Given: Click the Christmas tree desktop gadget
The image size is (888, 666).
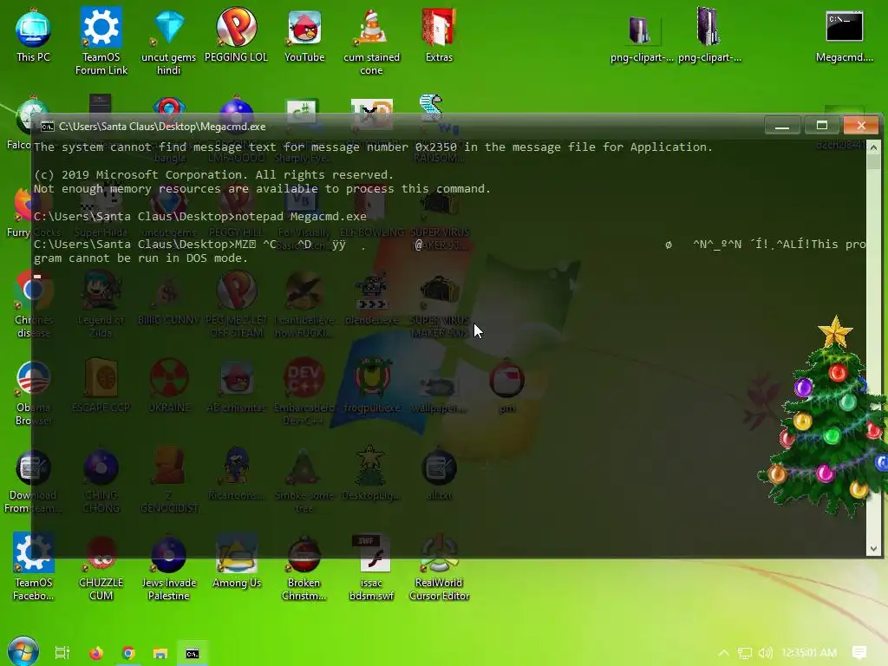Looking at the screenshot, I should coord(825,416).
